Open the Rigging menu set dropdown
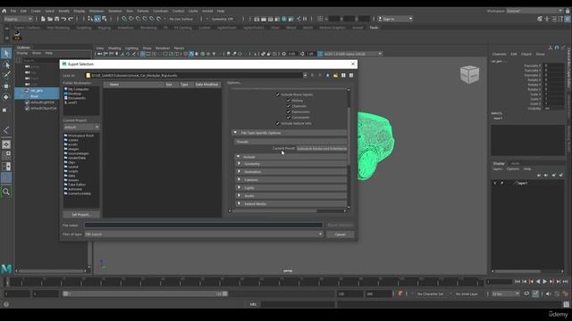572x321 pixels. (x=18, y=19)
